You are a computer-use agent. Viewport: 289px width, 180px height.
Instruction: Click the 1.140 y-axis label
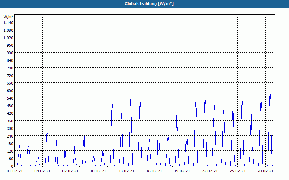[8, 23]
